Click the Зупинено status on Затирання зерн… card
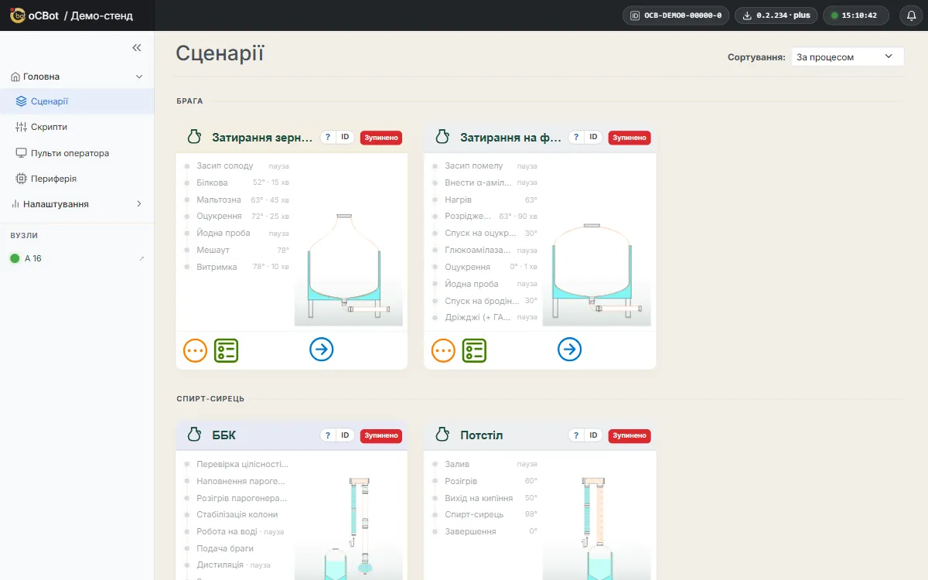928x580 pixels. (381, 138)
